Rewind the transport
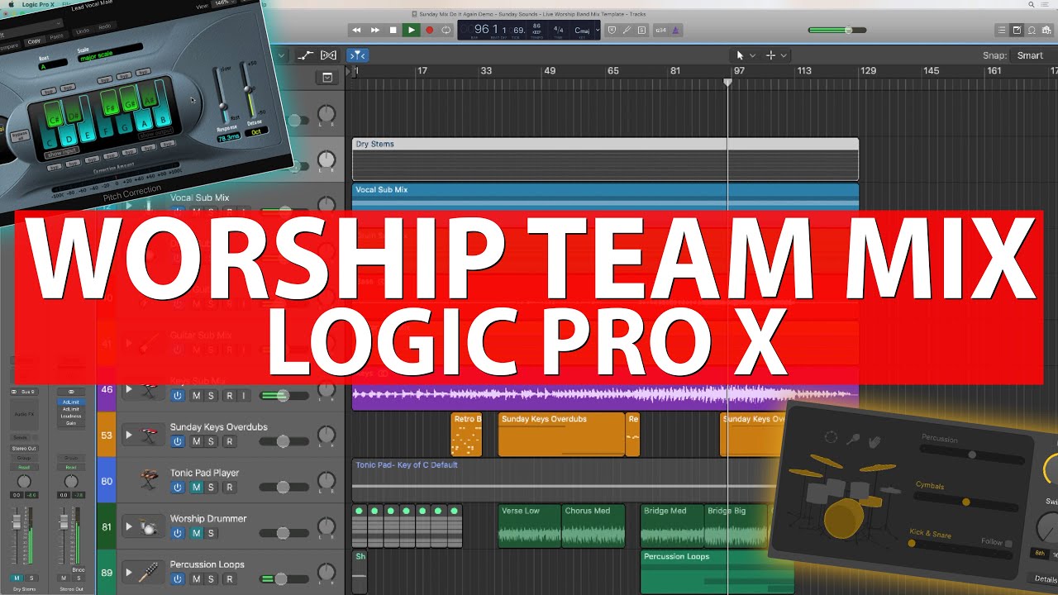This screenshot has width=1058, height=595. pos(357,31)
